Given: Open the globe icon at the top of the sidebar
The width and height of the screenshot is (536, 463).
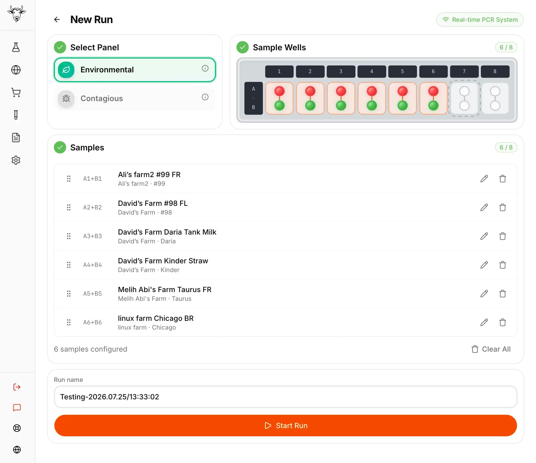Looking at the screenshot, I should (x=16, y=70).
